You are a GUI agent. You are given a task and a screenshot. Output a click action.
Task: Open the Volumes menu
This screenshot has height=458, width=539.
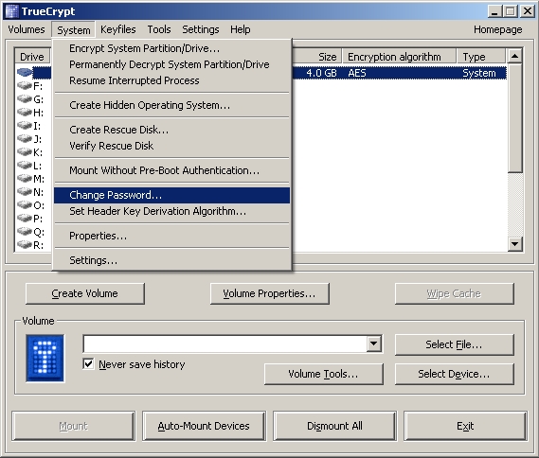[x=27, y=29]
